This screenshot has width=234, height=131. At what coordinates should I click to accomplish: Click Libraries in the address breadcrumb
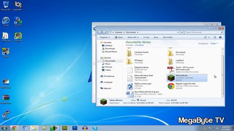tap(118, 32)
